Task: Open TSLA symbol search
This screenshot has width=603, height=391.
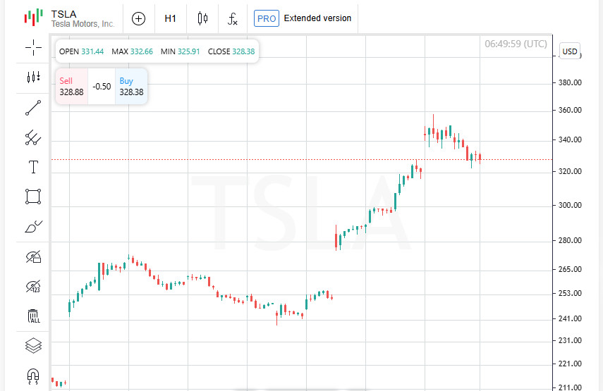Action: (x=64, y=14)
